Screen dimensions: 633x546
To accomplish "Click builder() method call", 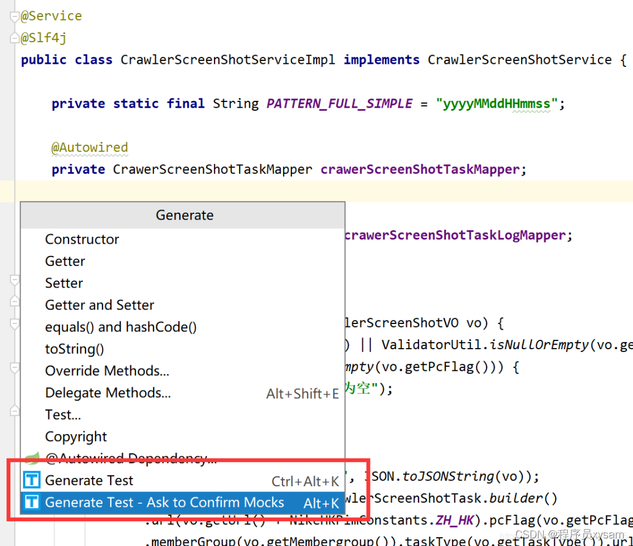I will (523, 499).
